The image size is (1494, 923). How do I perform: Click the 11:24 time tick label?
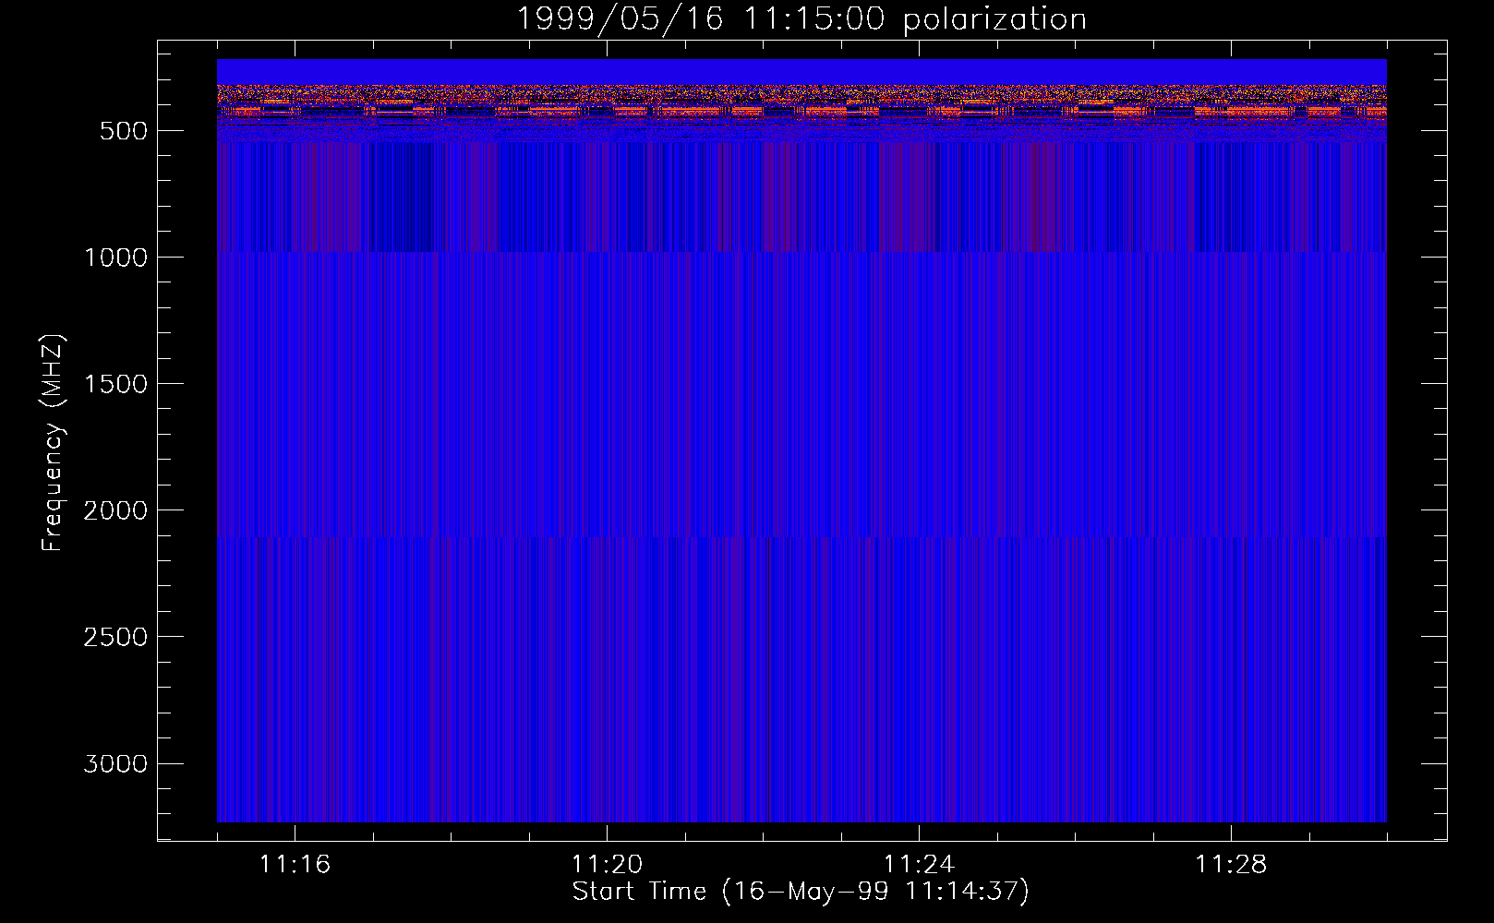tap(919, 864)
